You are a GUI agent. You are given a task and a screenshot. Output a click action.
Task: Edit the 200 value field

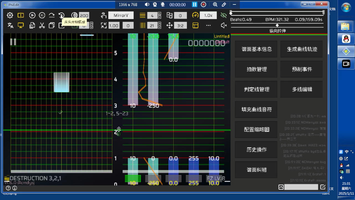pyautogui.click(x=84, y=16)
